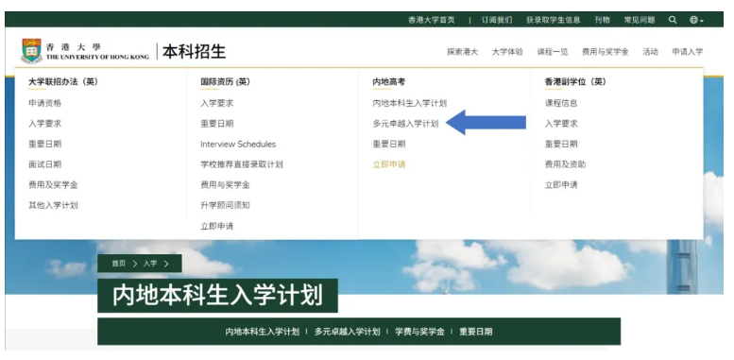
Task: Open 费用及资助 link
Action: click(x=566, y=164)
